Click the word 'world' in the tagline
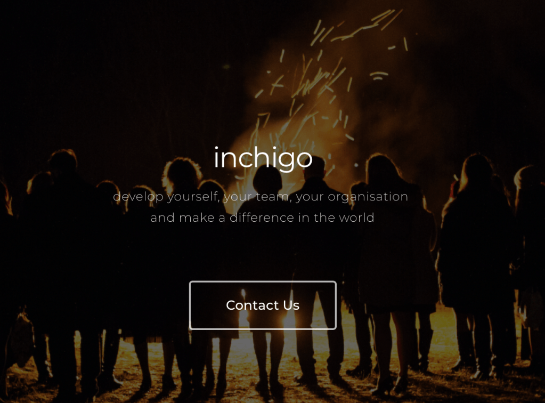Image resolution: width=545 pixels, height=403 pixels. point(357,217)
